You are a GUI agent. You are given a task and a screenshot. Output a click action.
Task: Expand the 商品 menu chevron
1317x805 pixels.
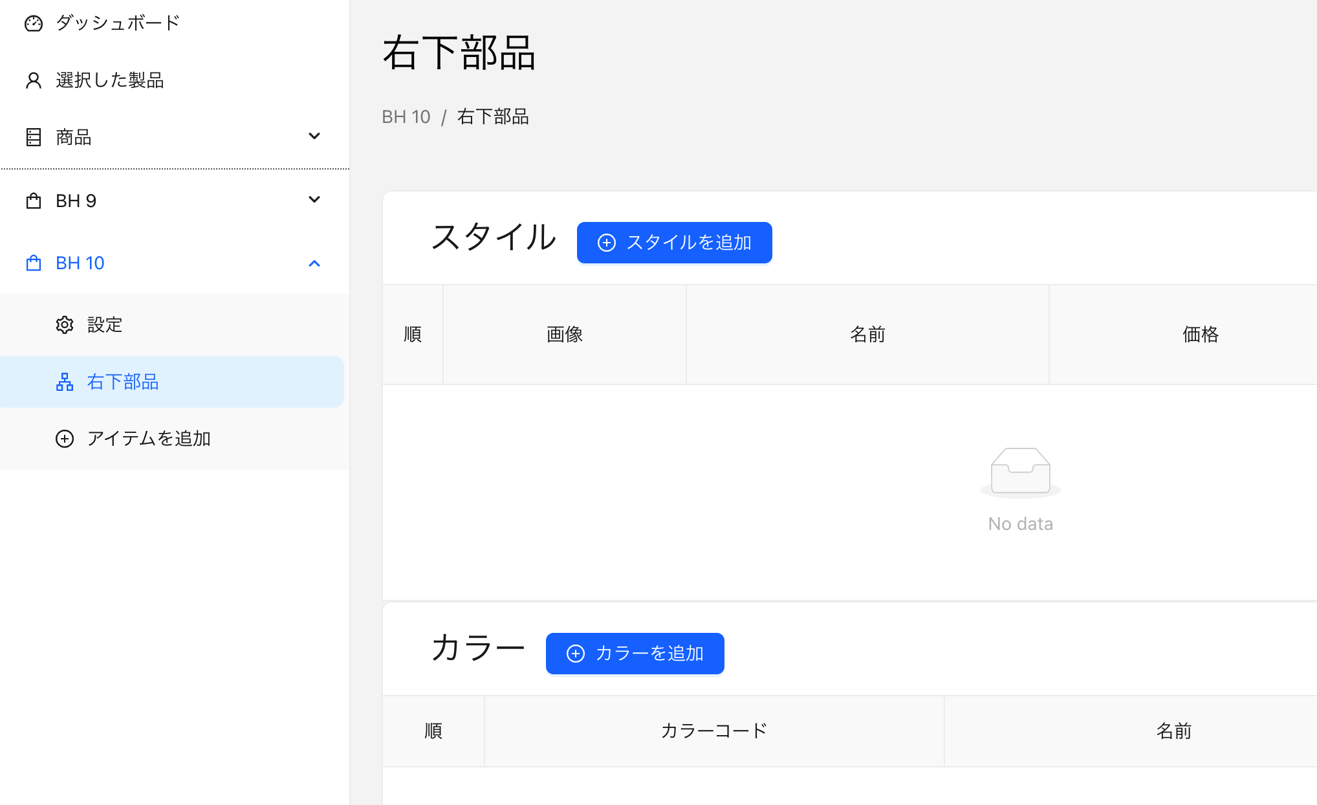314,136
